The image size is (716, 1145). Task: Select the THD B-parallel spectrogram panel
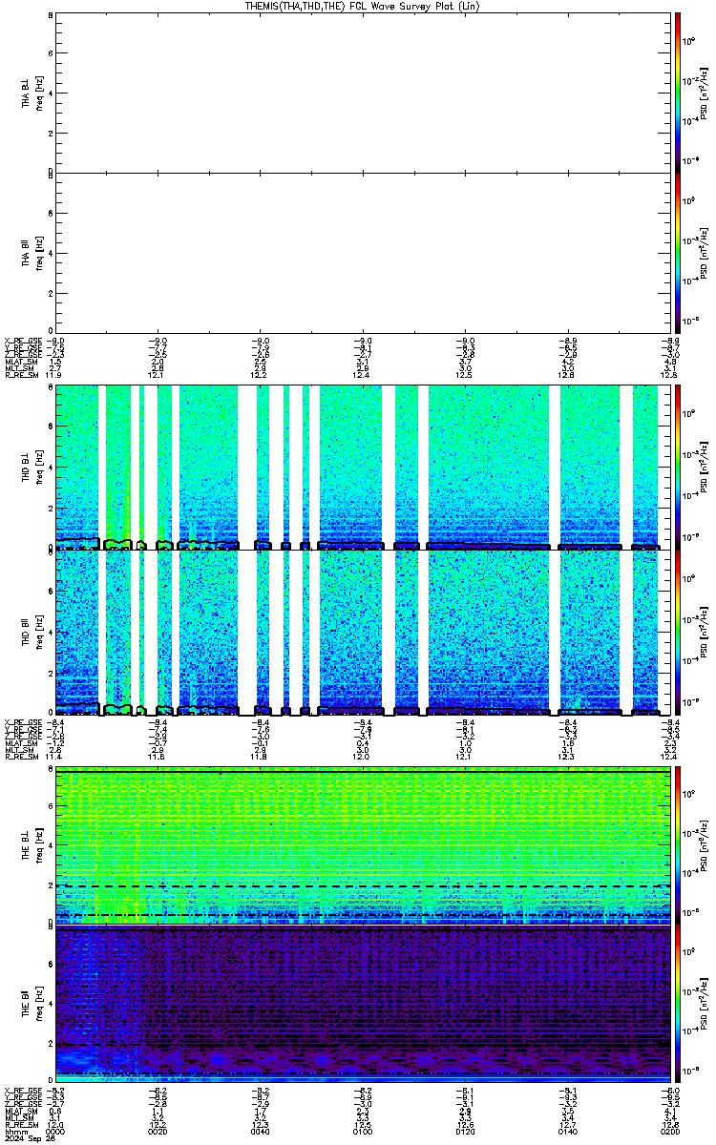tap(362, 633)
